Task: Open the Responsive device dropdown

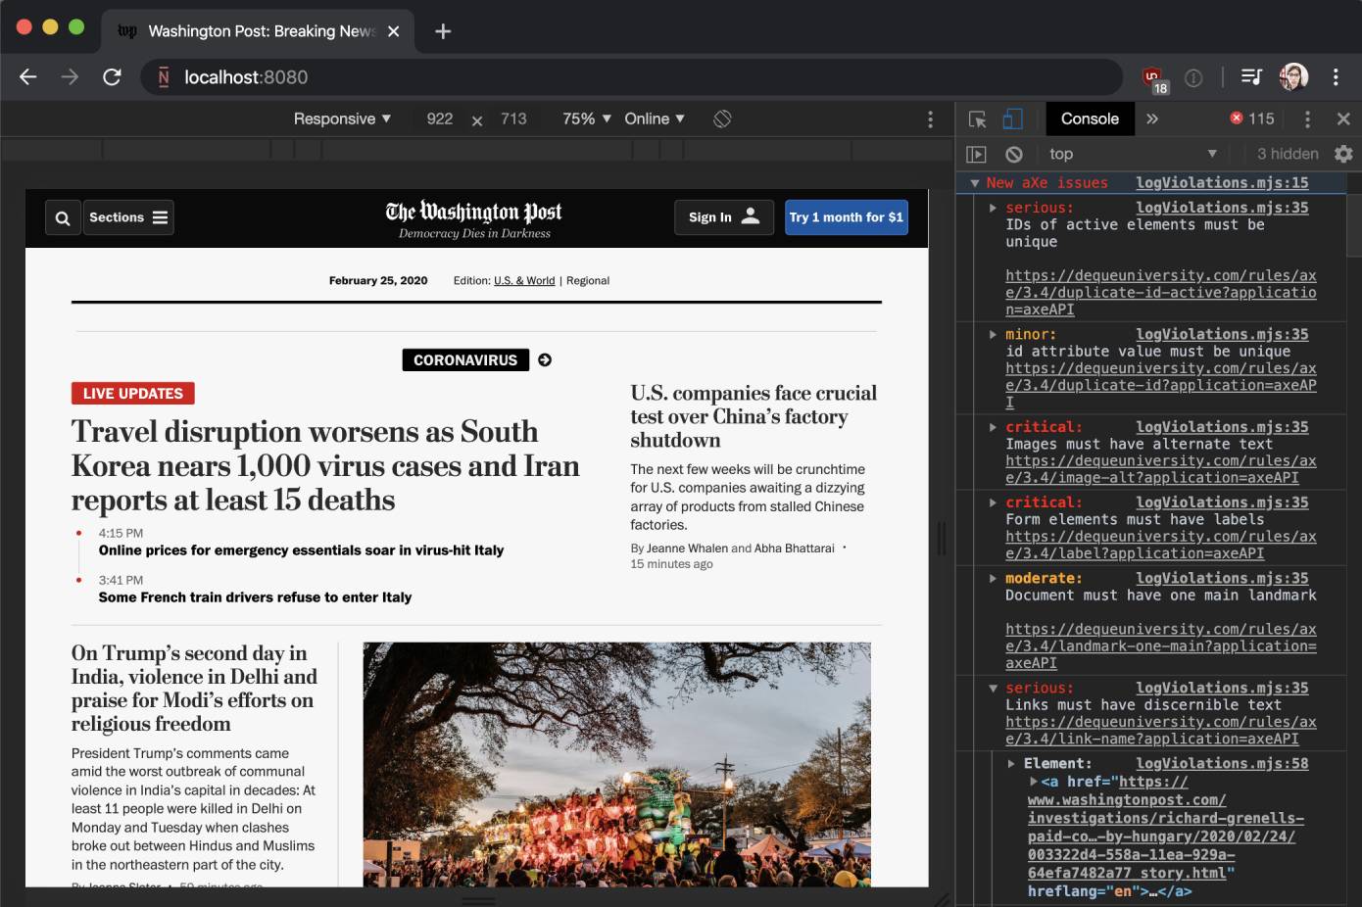Action: point(341,119)
